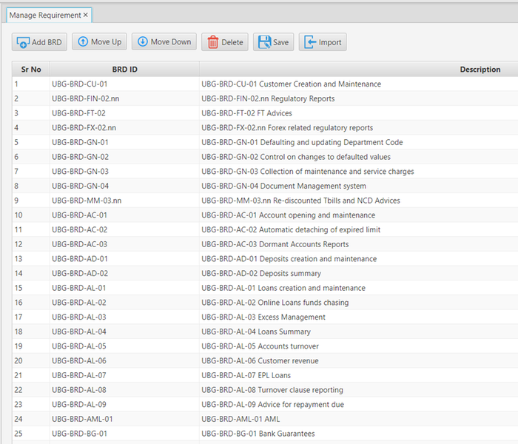Click the Move Up arrow icon
Image resolution: width=518 pixels, height=444 pixels.
point(82,42)
